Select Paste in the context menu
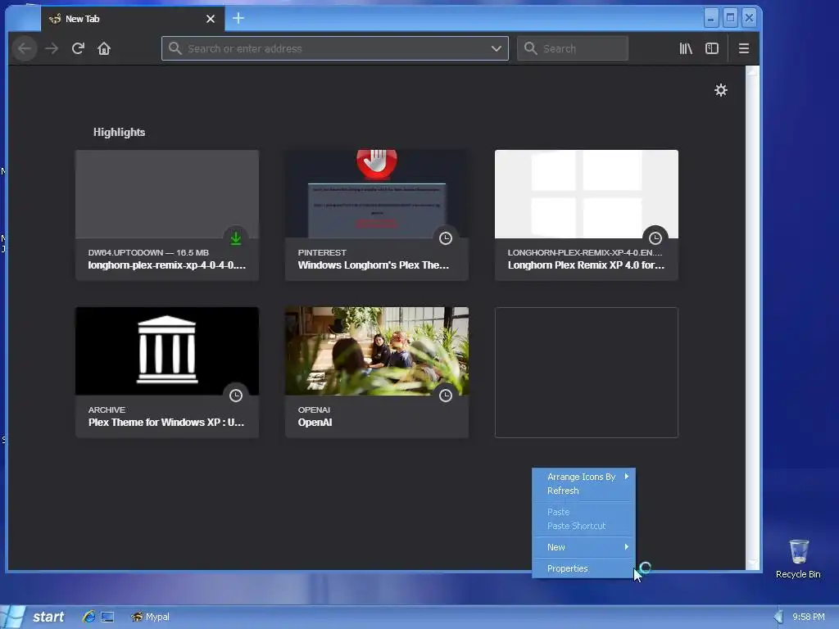Image resolution: width=839 pixels, height=629 pixels. 583,512
